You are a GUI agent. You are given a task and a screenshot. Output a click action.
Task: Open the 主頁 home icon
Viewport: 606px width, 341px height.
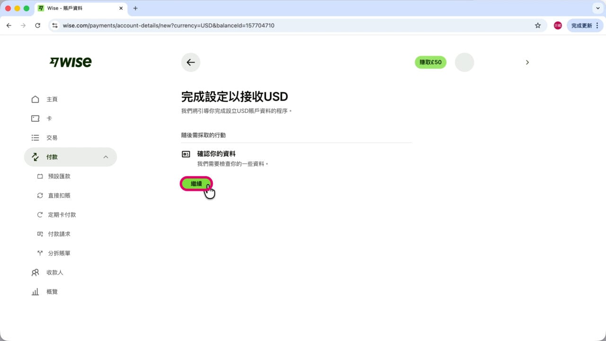click(35, 99)
